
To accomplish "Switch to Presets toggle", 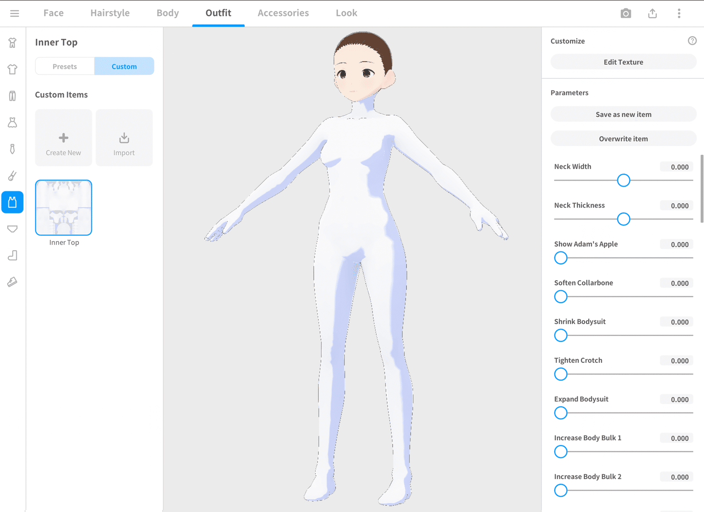I will coord(65,66).
